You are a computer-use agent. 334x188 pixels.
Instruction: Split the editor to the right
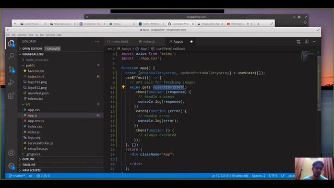(306, 42)
